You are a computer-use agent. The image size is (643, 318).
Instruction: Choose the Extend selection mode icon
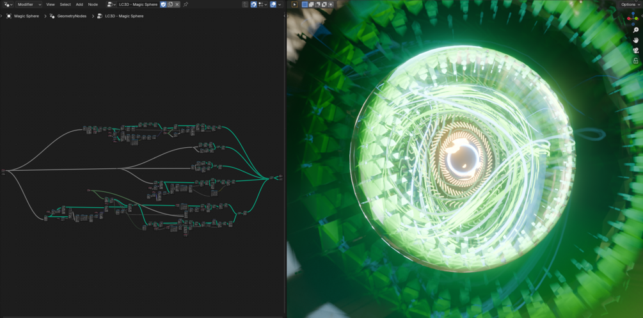[x=311, y=4]
